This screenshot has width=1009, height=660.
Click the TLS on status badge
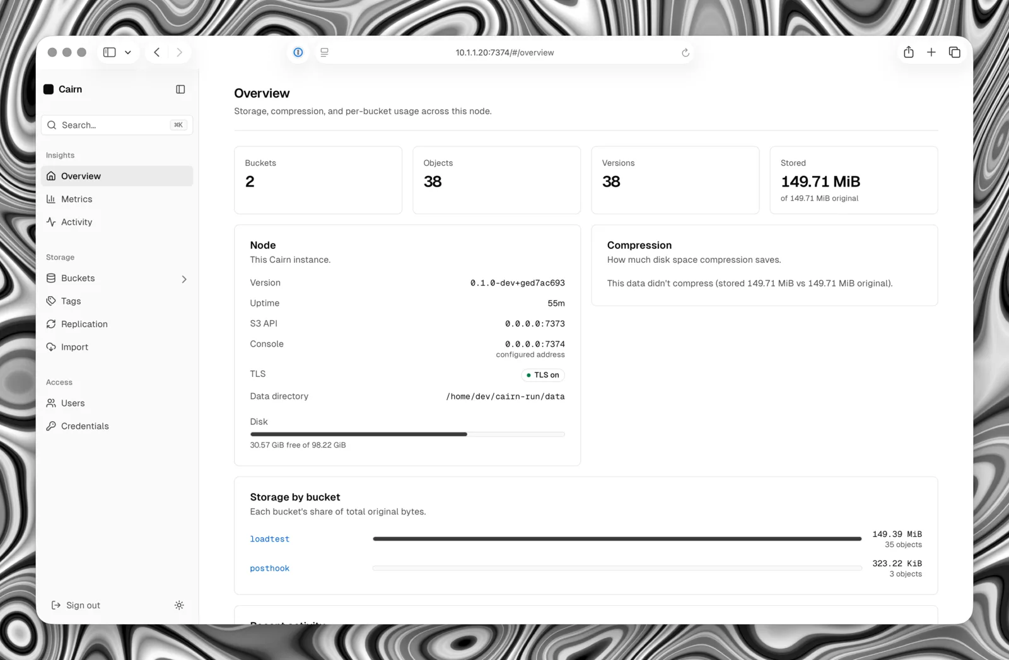pyautogui.click(x=543, y=375)
